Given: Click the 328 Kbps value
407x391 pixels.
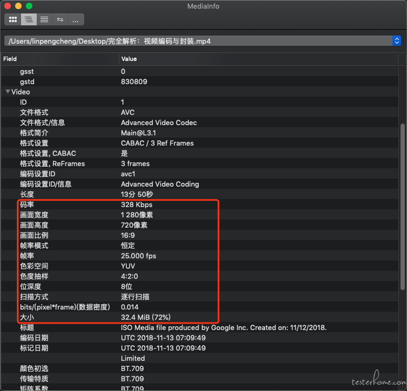Looking at the screenshot, I should pyautogui.click(x=137, y=204).
